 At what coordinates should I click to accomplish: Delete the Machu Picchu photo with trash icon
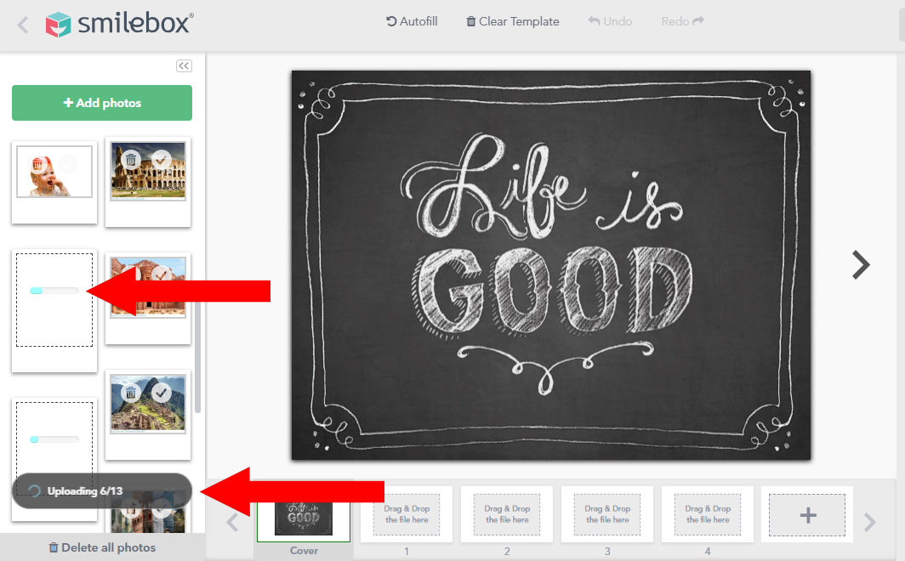(x=131, y=392)
